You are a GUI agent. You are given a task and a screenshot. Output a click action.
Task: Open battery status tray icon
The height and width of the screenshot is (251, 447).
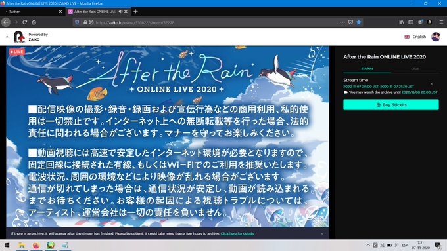389,245
